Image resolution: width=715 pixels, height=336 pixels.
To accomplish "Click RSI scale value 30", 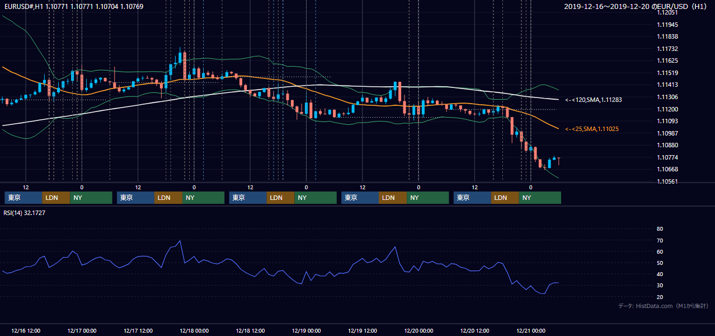I will point(660,285).
